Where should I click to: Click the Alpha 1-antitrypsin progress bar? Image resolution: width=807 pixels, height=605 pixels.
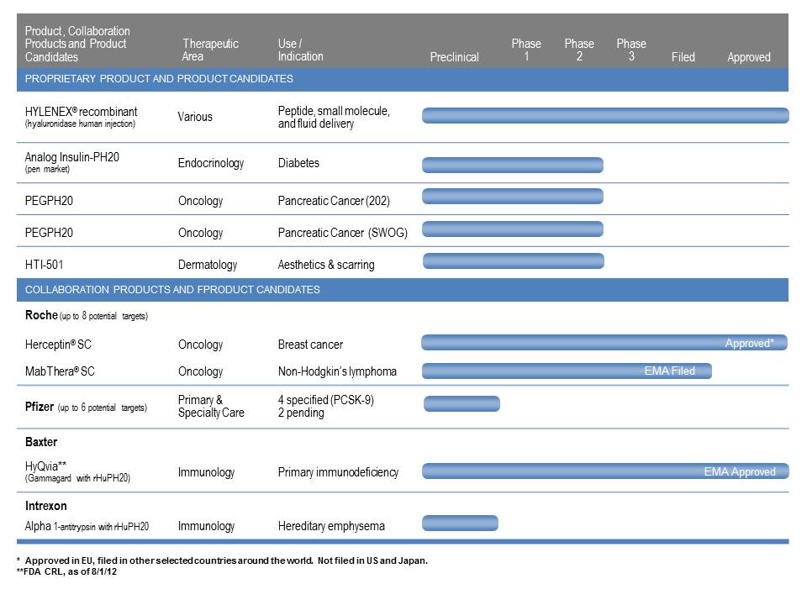pyautogui.click(x=460, y=523)
